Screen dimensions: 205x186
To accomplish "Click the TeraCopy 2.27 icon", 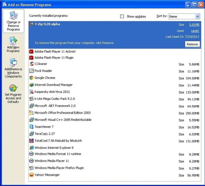I will click(x=32, y=134).
